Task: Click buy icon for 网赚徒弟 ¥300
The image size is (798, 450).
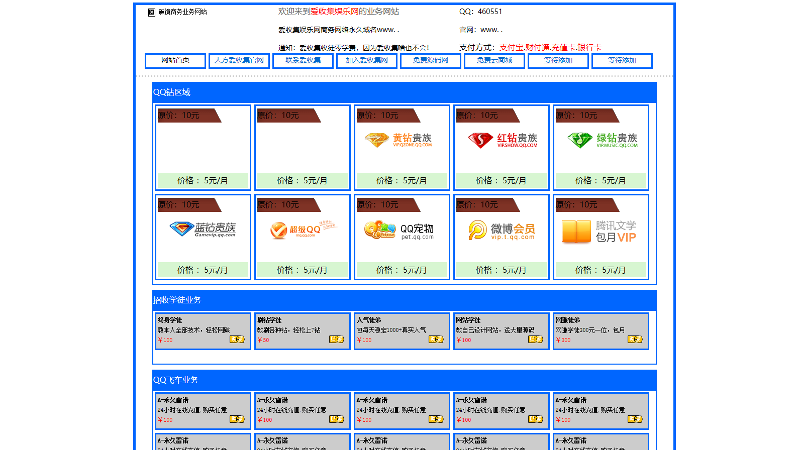Action: [635, 340]
